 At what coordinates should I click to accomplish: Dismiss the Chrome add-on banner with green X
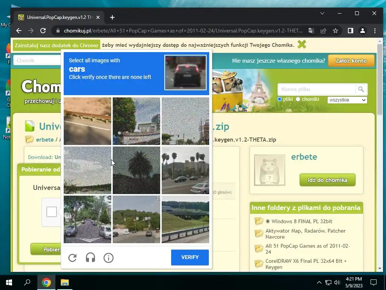[302, 45]
